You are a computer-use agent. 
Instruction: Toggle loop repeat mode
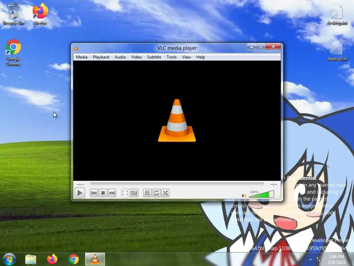pyautogui.click(x=156, y=193)
